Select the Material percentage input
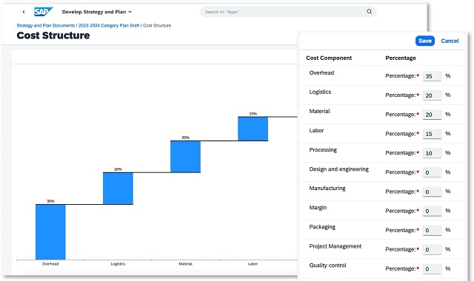 pyautogui.click(x=432, y=115)
